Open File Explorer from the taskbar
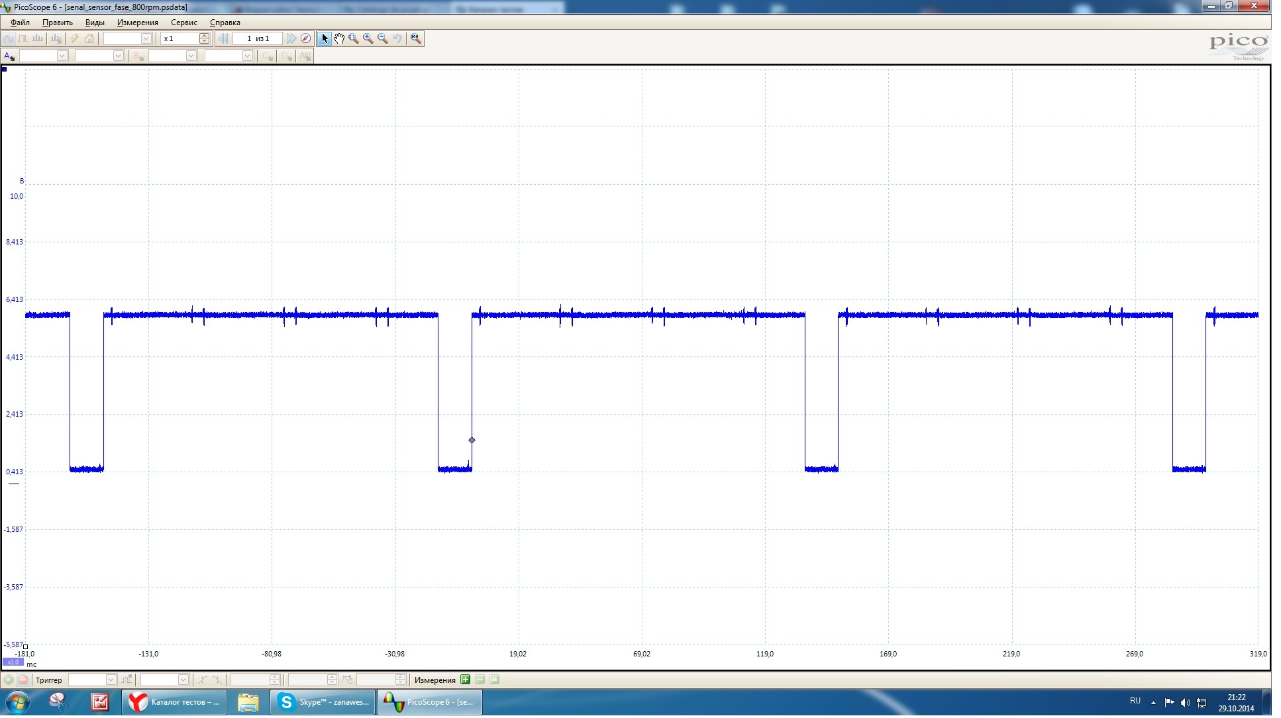This screenshot has height=718, width=1281. click(x=248, y=702)
